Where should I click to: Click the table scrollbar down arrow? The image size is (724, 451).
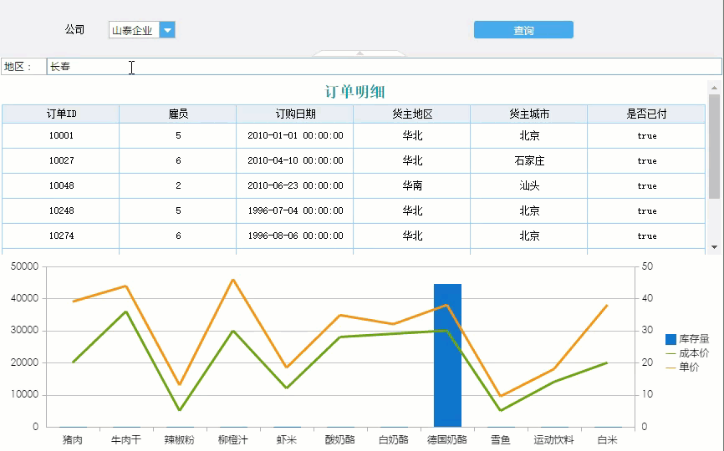coord(714,247)
